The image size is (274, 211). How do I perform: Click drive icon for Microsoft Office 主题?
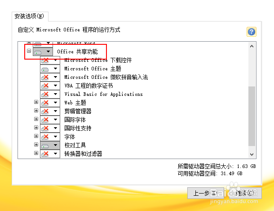[x=45, y=69]
